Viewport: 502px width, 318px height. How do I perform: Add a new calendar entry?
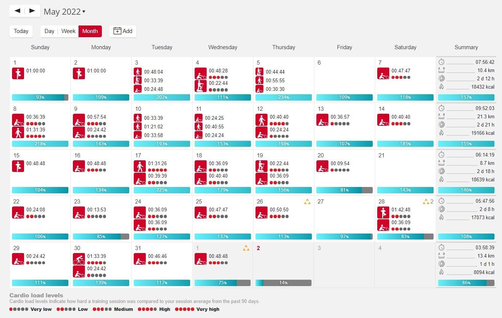pos(123,31)
